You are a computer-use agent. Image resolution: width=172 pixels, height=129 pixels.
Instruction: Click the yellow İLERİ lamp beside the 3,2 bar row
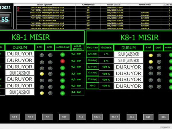tap(42, 93)
